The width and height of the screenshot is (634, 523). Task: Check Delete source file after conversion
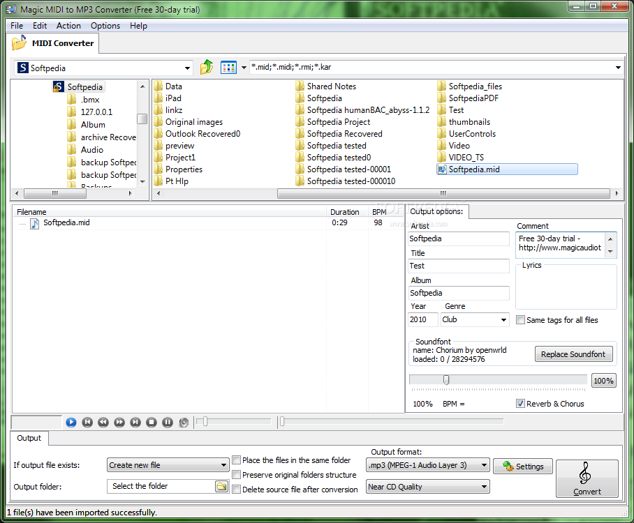click(237, 490)
